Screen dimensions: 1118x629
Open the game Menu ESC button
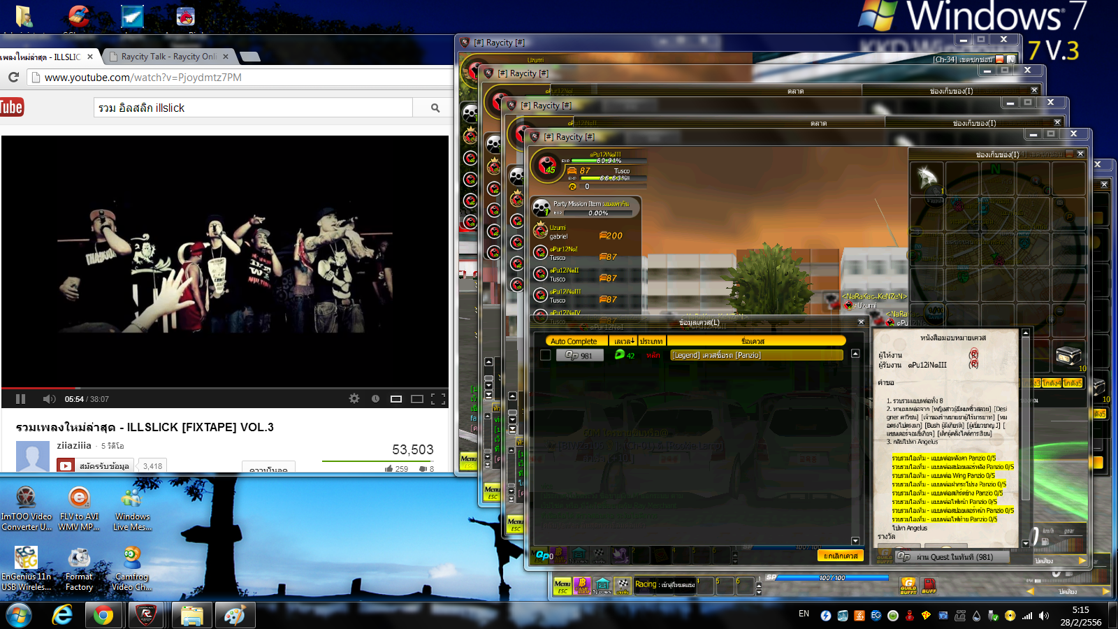click(562, 586)
